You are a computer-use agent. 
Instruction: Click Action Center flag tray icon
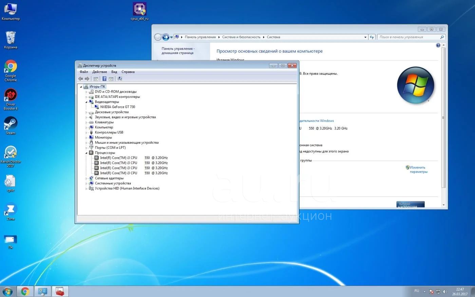tap(431, 292)
